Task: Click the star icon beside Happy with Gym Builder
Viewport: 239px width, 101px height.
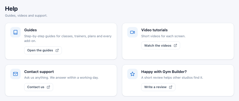Action: tap(132, 74)
